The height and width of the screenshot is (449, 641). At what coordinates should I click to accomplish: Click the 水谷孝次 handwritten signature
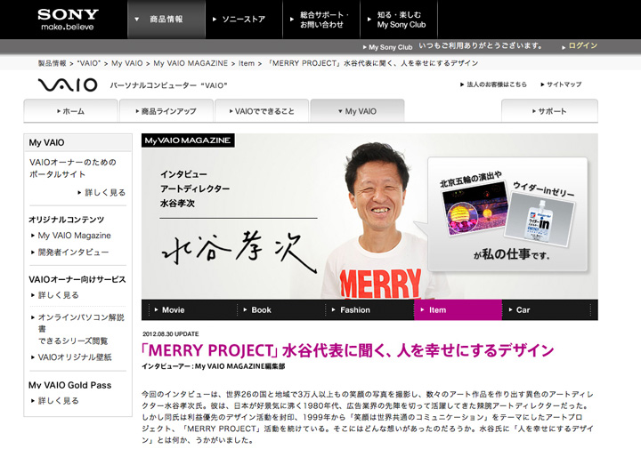coord(239,252)
